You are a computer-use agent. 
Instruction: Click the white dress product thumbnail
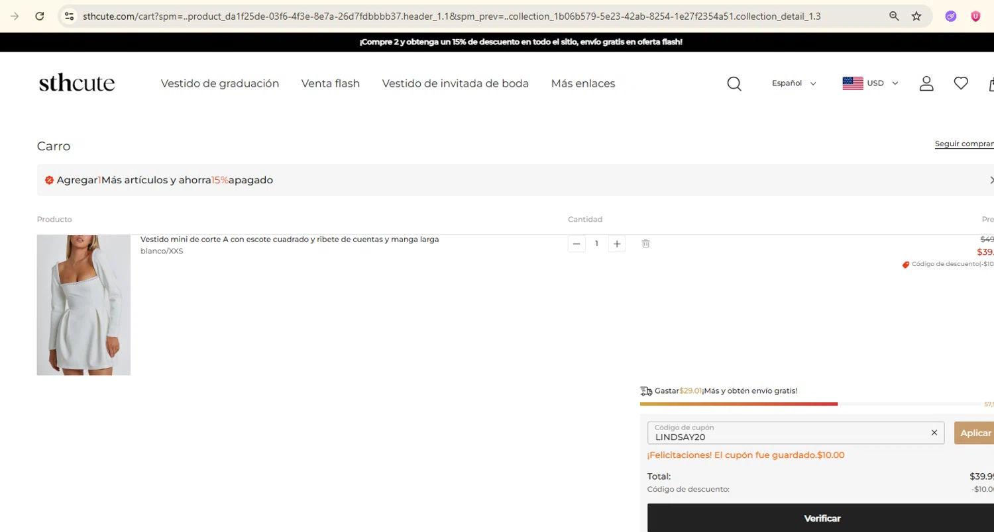click(x=83, y=305)
